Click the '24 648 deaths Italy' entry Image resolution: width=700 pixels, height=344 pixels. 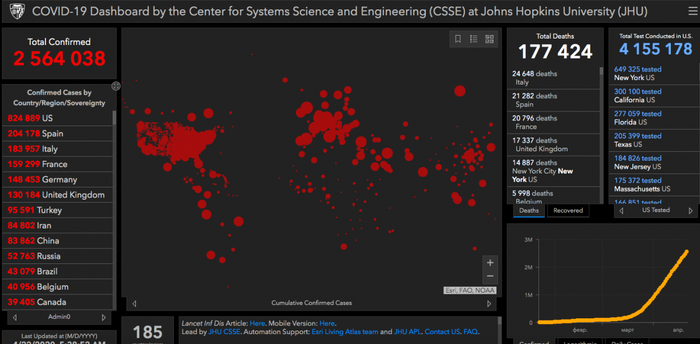[554, 78]
